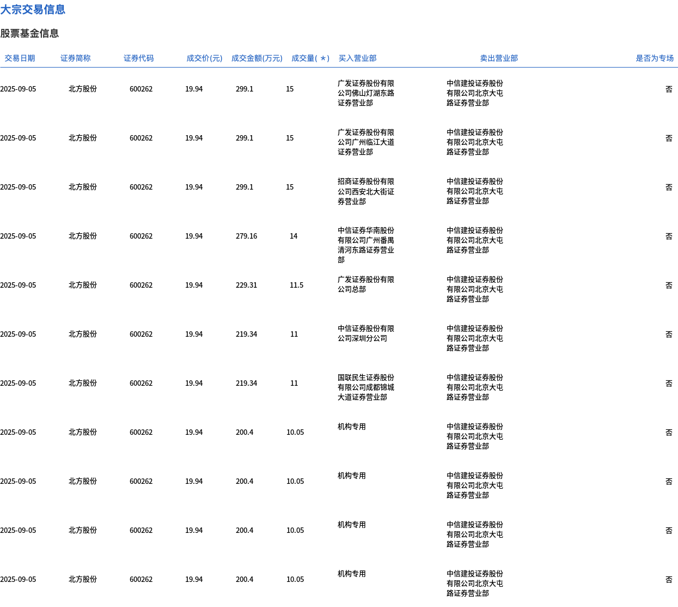Screen dimensions: 678x607
Task: Click the 股票基金信息 section heading
Action: [29, 33]
